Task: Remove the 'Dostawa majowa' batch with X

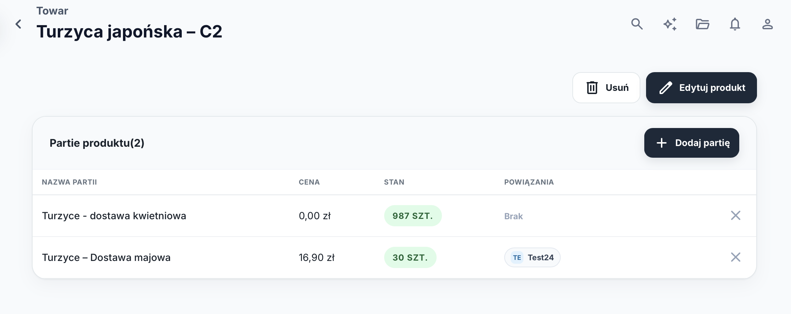Action: 736,257
